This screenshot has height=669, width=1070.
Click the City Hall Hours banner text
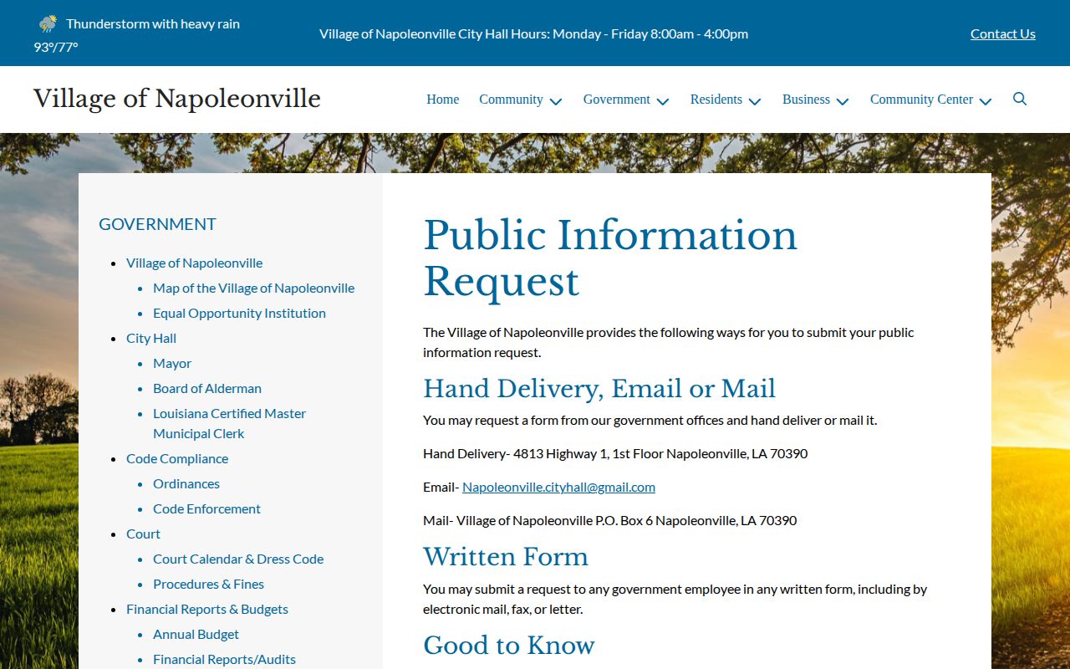coord(533,33)
